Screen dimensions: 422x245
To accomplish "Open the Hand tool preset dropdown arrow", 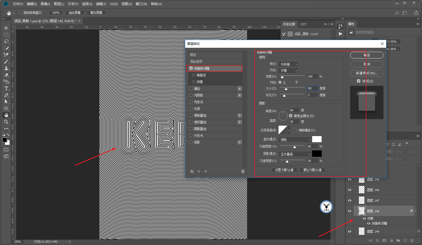I will [x=14, y=13].
